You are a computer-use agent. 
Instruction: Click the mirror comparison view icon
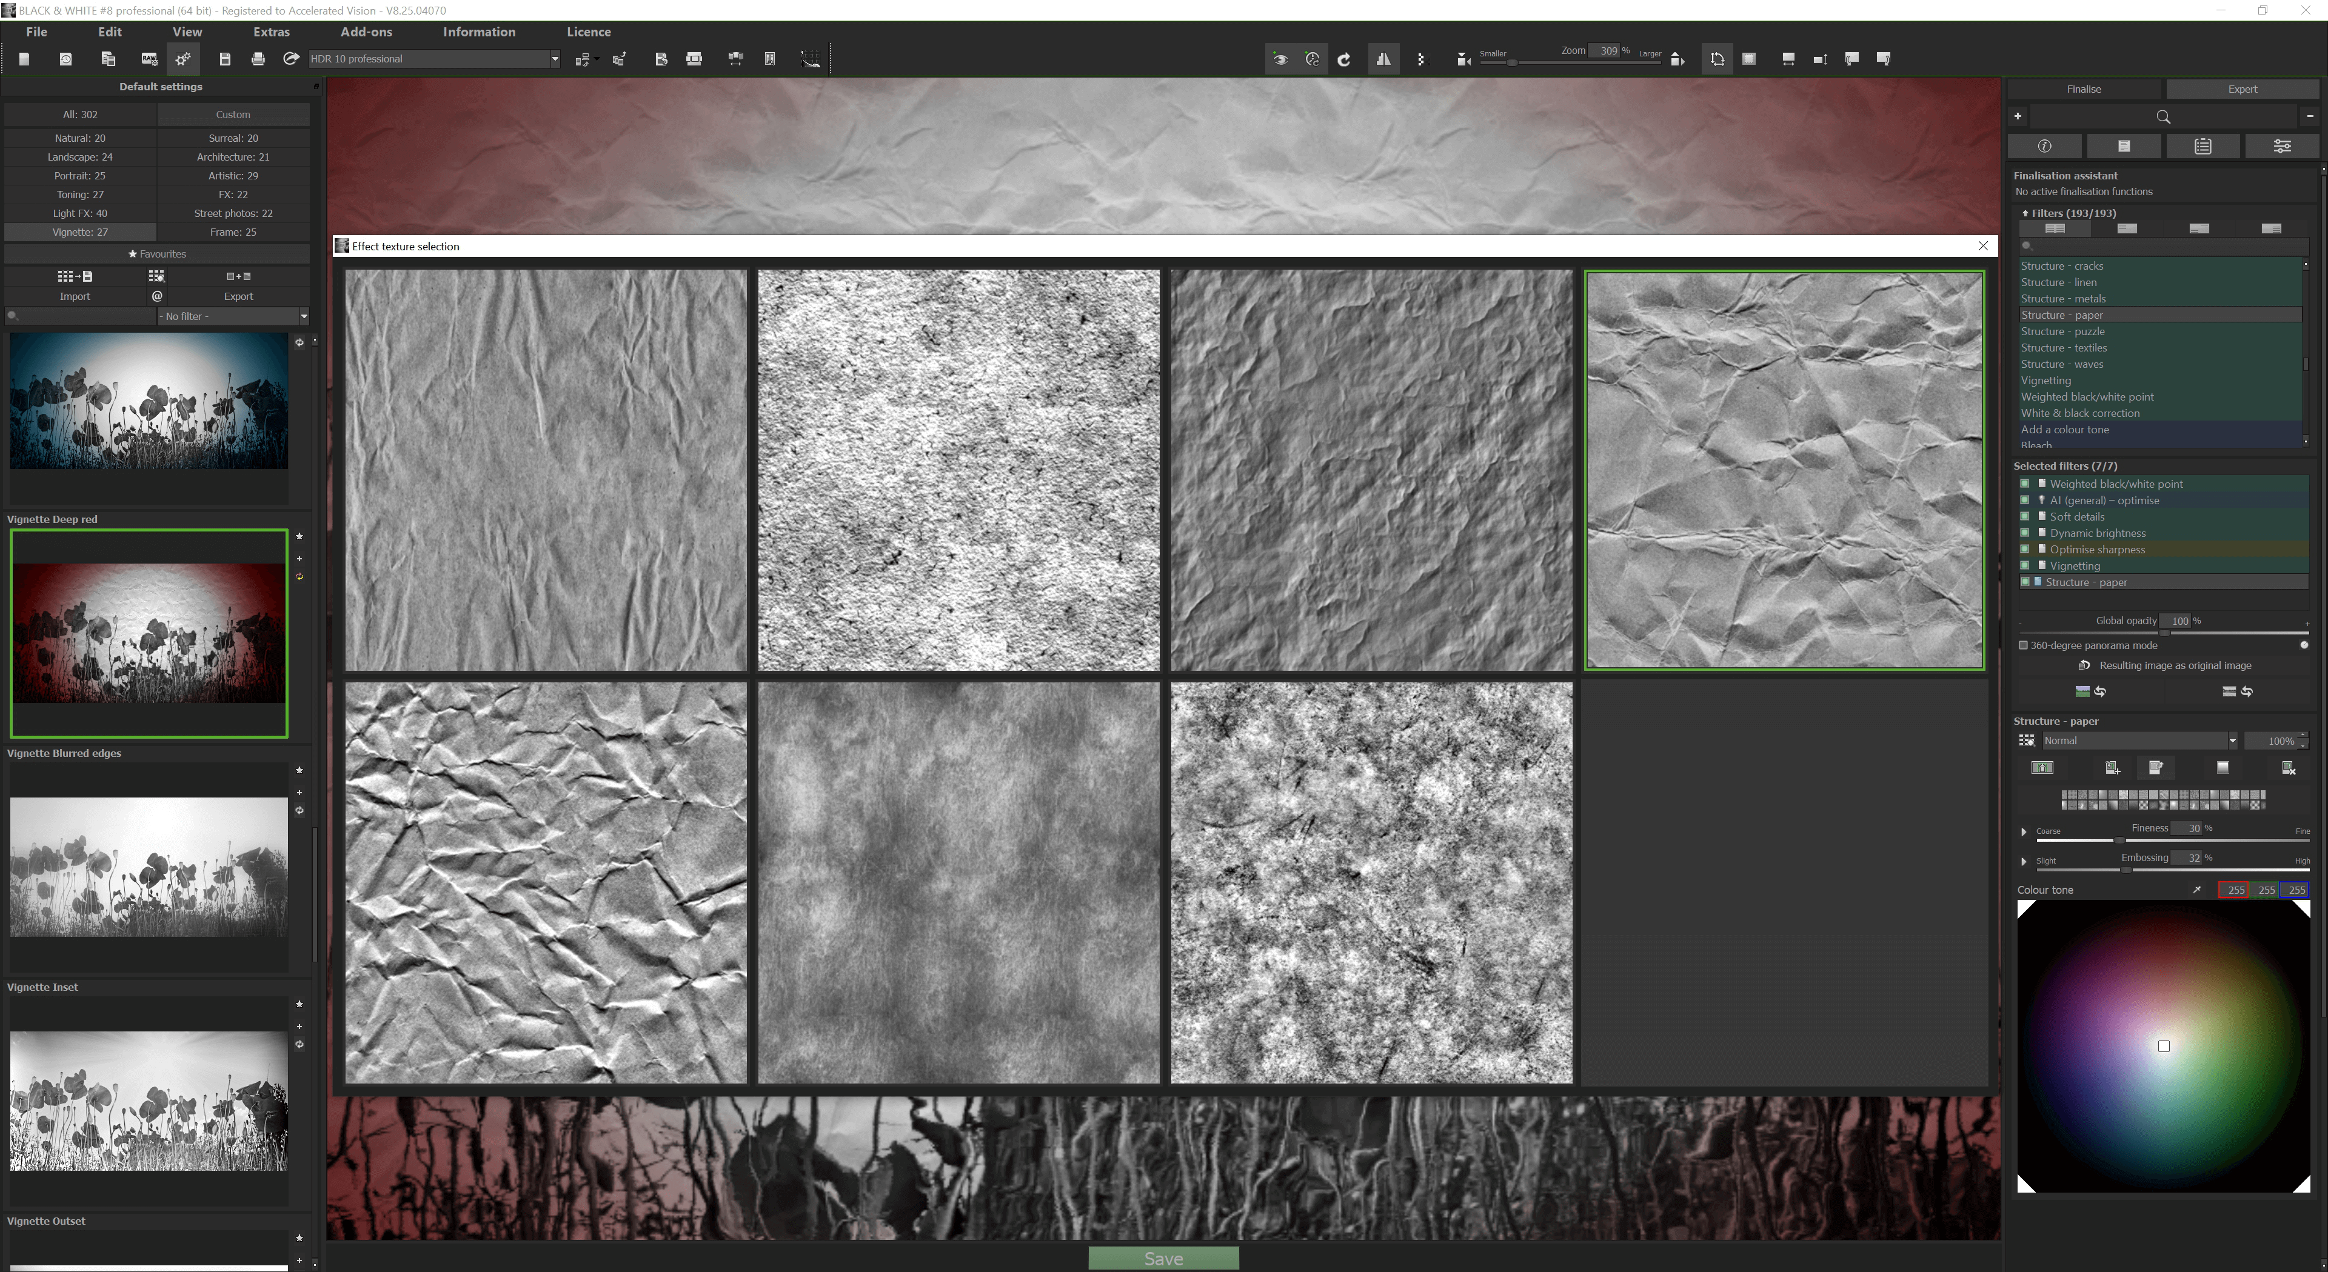[x=1383, y=59]
